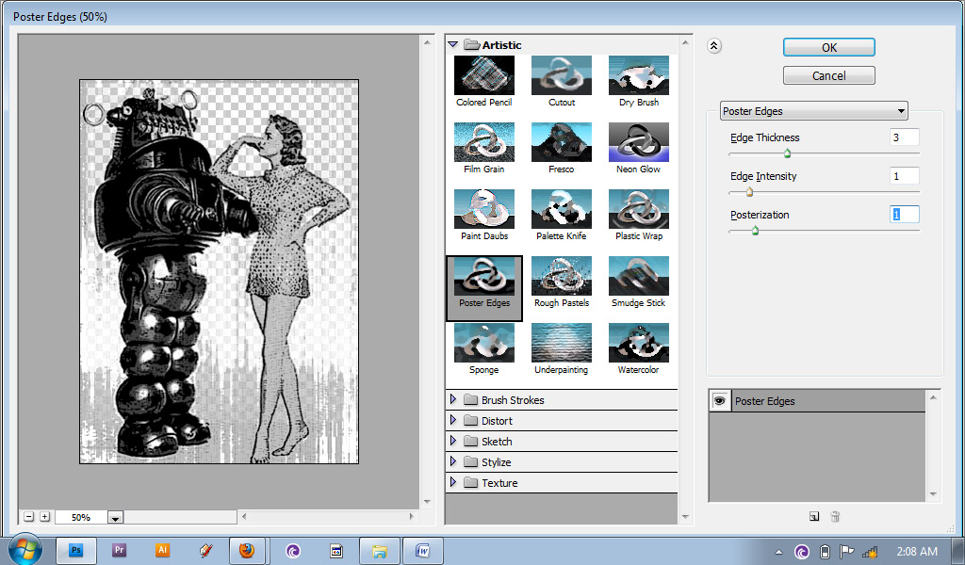
Task: Click the network signal tray icon
Action: tap(870, 552)
